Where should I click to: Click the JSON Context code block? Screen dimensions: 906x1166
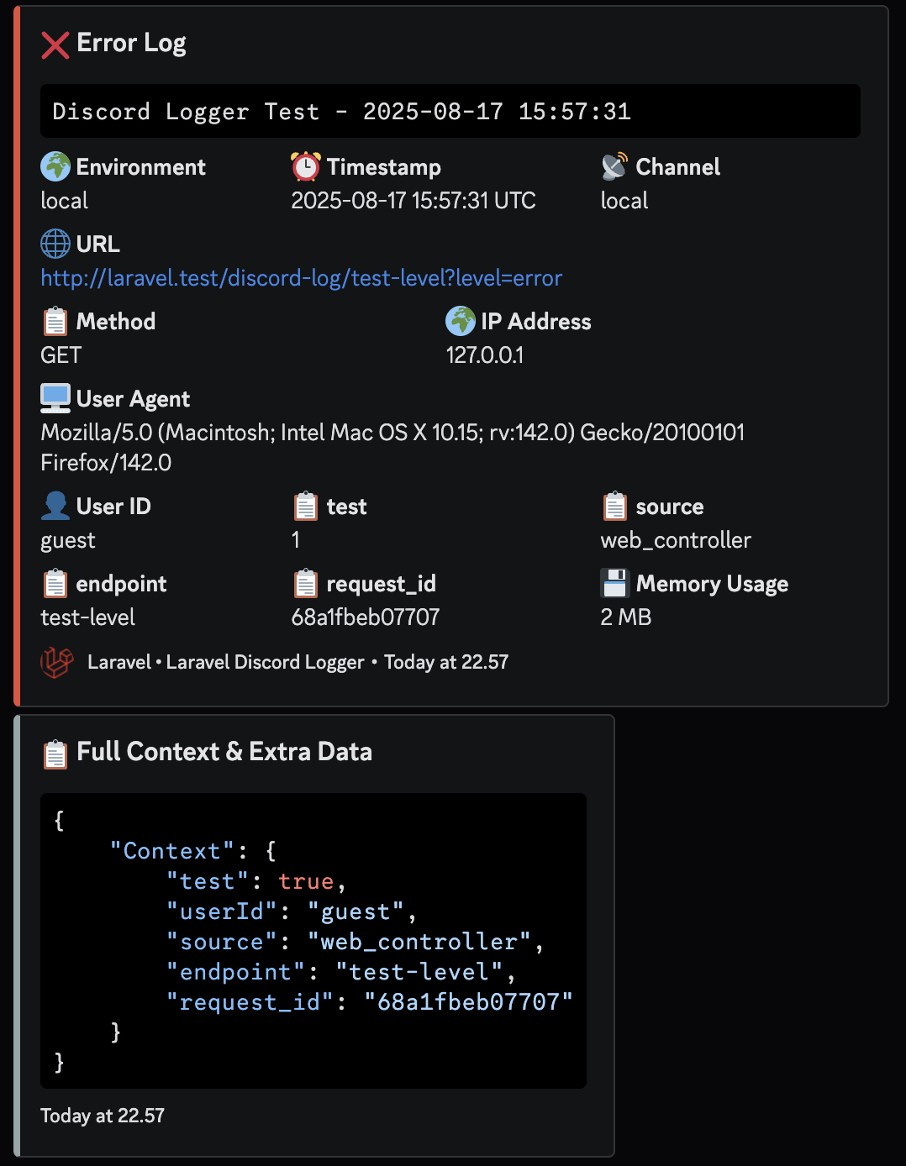pos(313,941)
